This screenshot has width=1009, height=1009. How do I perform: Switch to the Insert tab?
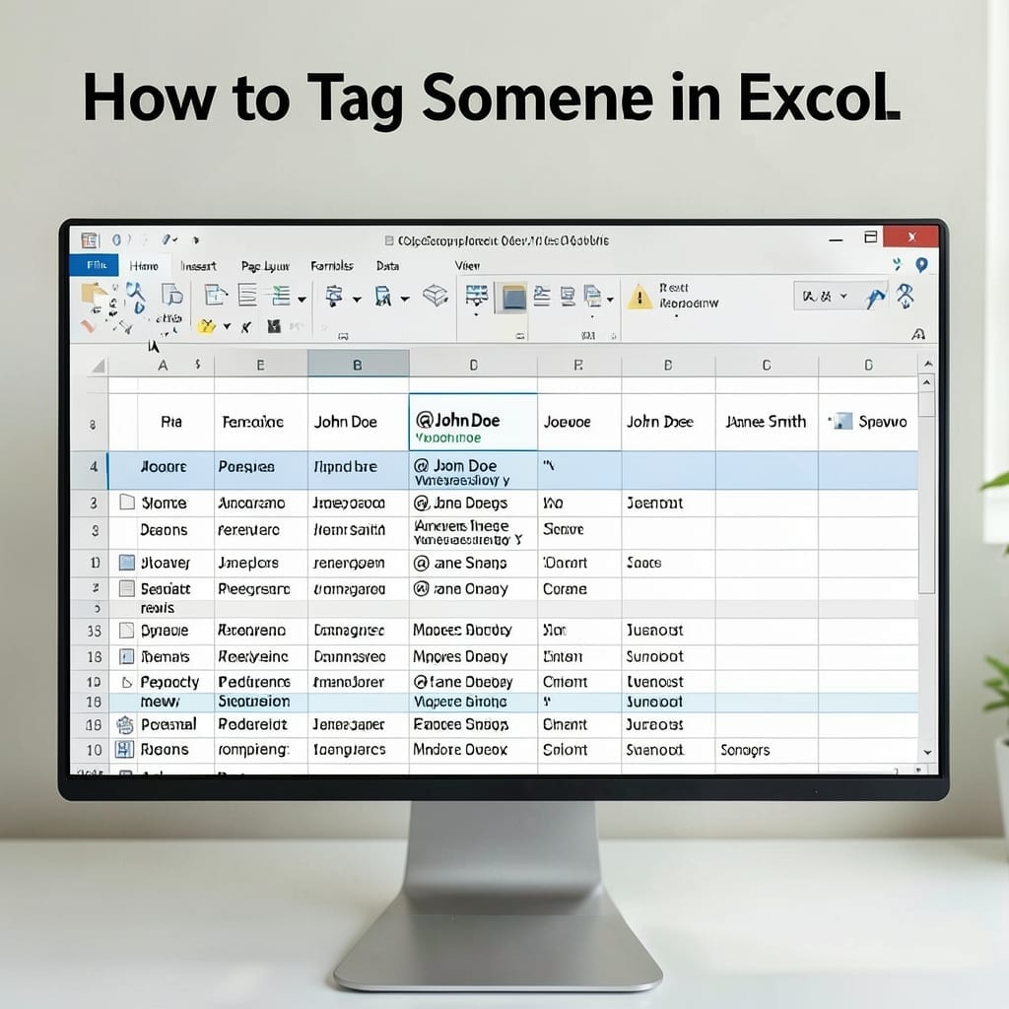(198, 266)
